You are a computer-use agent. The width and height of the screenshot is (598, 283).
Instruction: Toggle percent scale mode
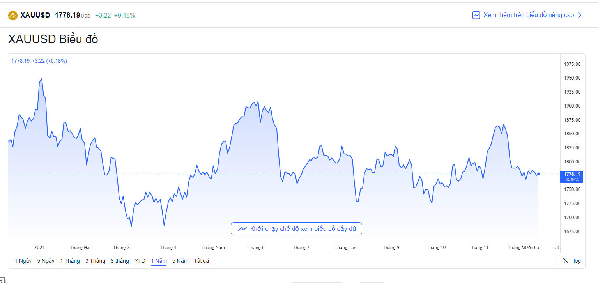565,261
